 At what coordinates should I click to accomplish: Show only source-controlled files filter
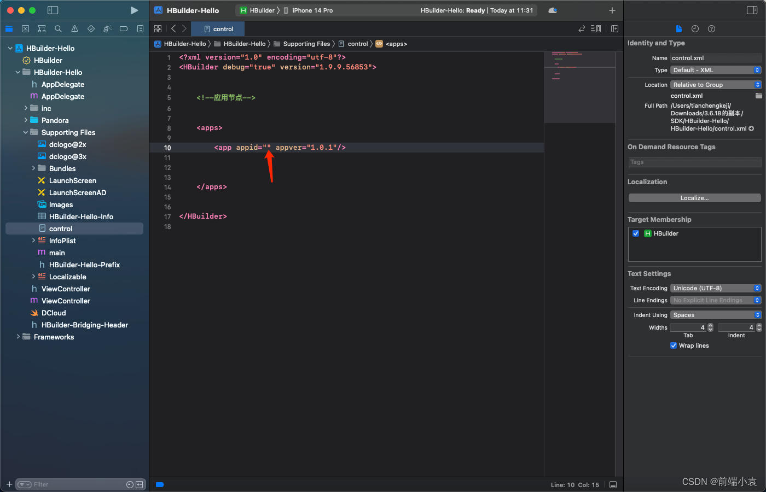139,484
